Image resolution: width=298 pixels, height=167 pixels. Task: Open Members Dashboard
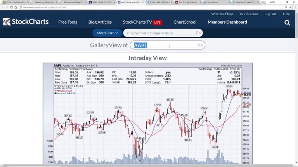click(227, 22)
